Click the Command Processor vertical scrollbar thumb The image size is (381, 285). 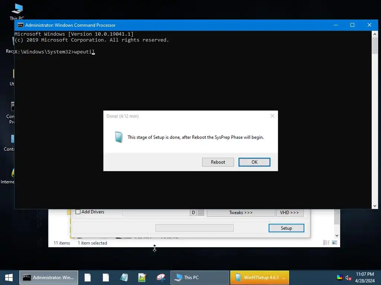click(375, 46)
